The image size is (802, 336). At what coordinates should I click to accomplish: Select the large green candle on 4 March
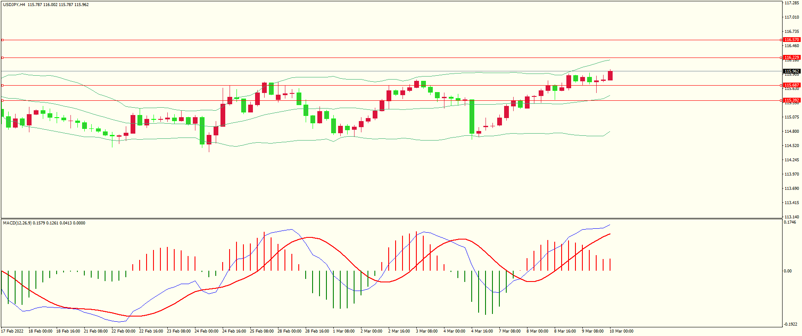point(472,117)
